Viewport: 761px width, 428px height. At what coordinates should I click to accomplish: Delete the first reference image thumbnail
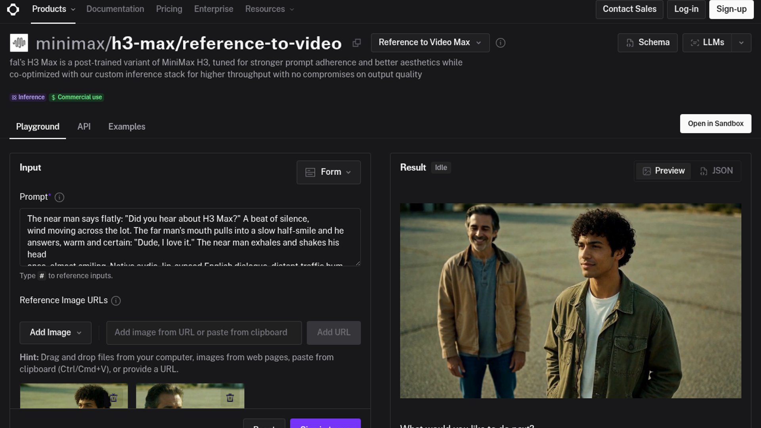pyautogui.click(x=114, y=397)
